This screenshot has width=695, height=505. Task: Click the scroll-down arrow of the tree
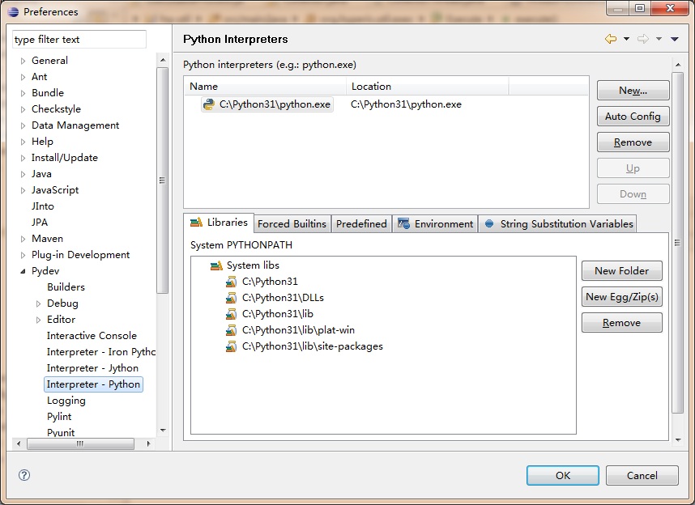point(163,430)
